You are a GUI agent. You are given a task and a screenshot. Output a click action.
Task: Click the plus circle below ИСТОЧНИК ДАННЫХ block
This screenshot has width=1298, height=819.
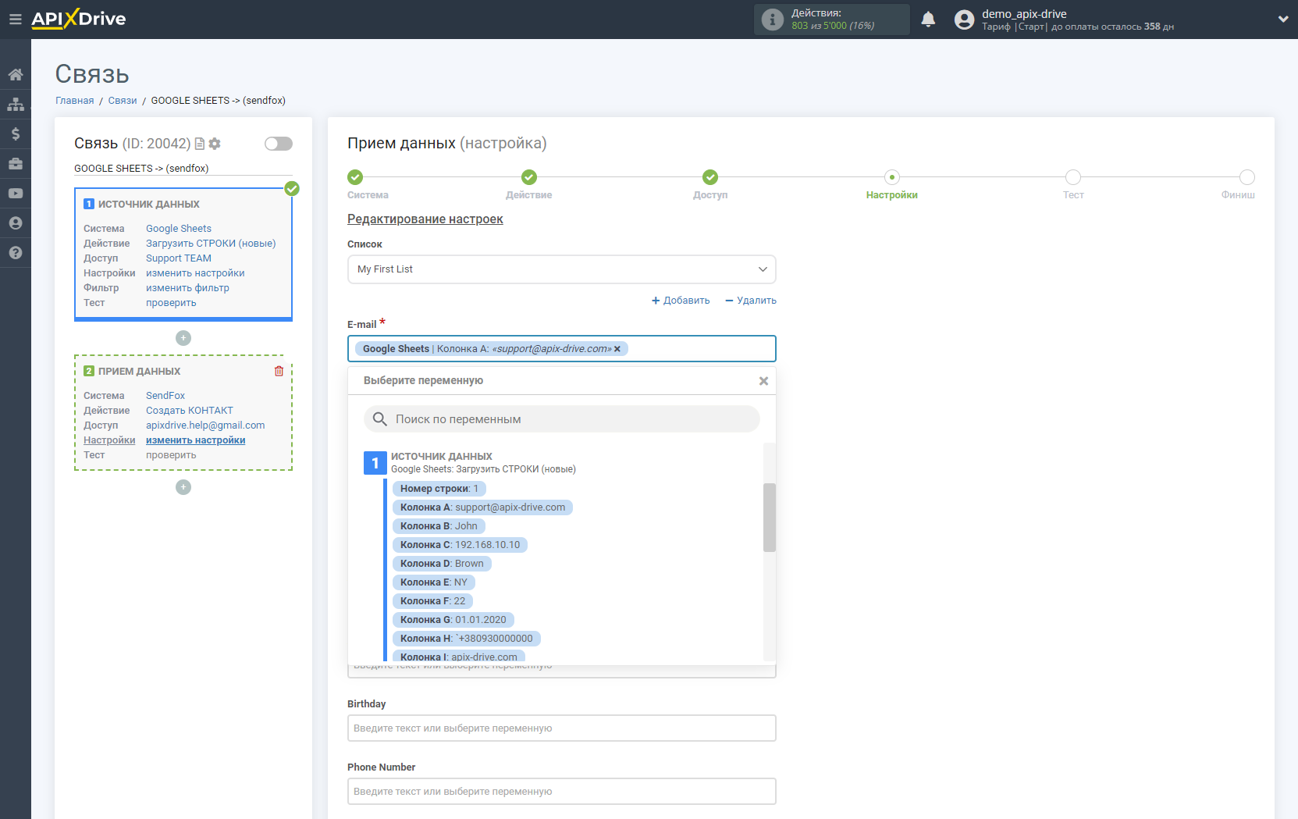click(x=183, y=338)
